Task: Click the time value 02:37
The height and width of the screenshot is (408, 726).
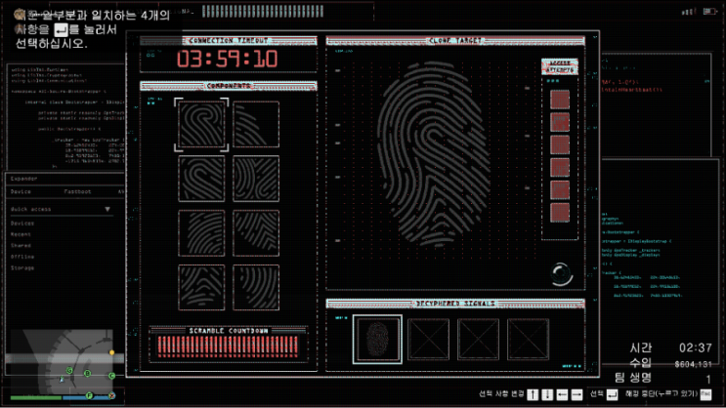Action: point(696,347)
